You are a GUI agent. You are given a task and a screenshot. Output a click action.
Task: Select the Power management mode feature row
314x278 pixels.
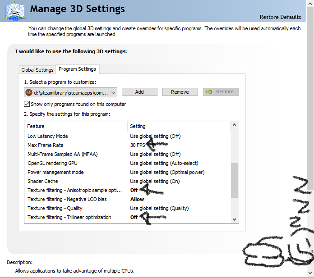(55, 172)
